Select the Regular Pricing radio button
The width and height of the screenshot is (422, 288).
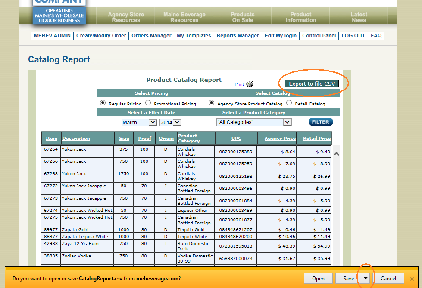pyautogui.click(x=103, y=103)
